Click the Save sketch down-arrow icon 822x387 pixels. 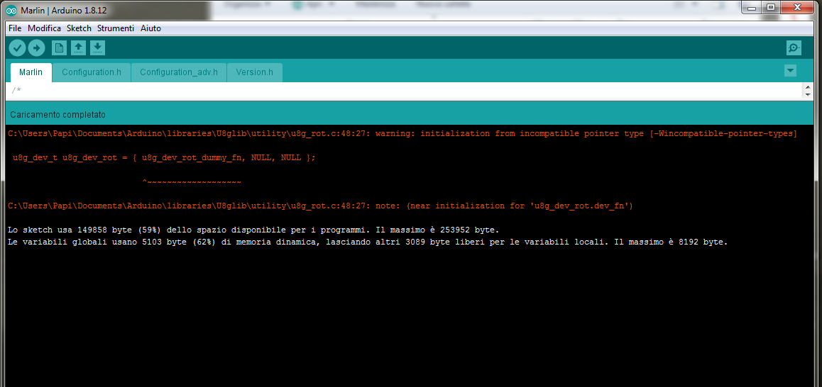pyautogui.click(x=97, y=48)
